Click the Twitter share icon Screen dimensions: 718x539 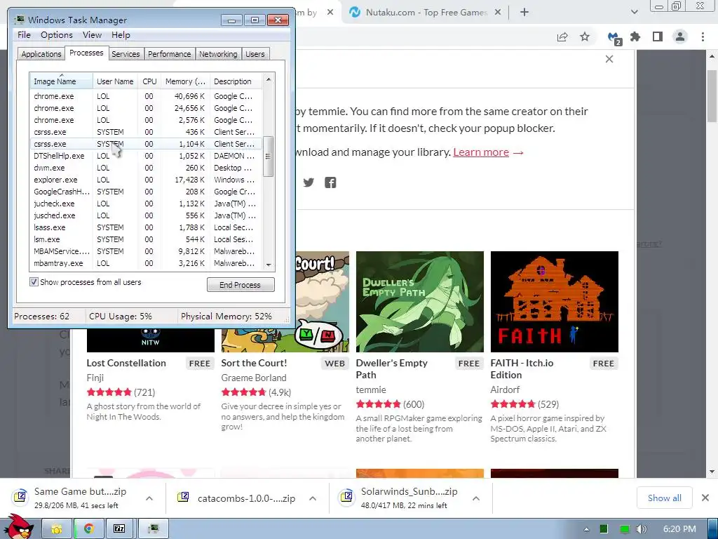click(x=309, y=182)
